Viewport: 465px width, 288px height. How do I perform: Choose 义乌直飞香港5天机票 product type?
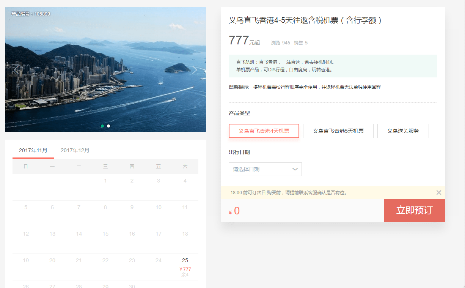(x=338, y=131)
